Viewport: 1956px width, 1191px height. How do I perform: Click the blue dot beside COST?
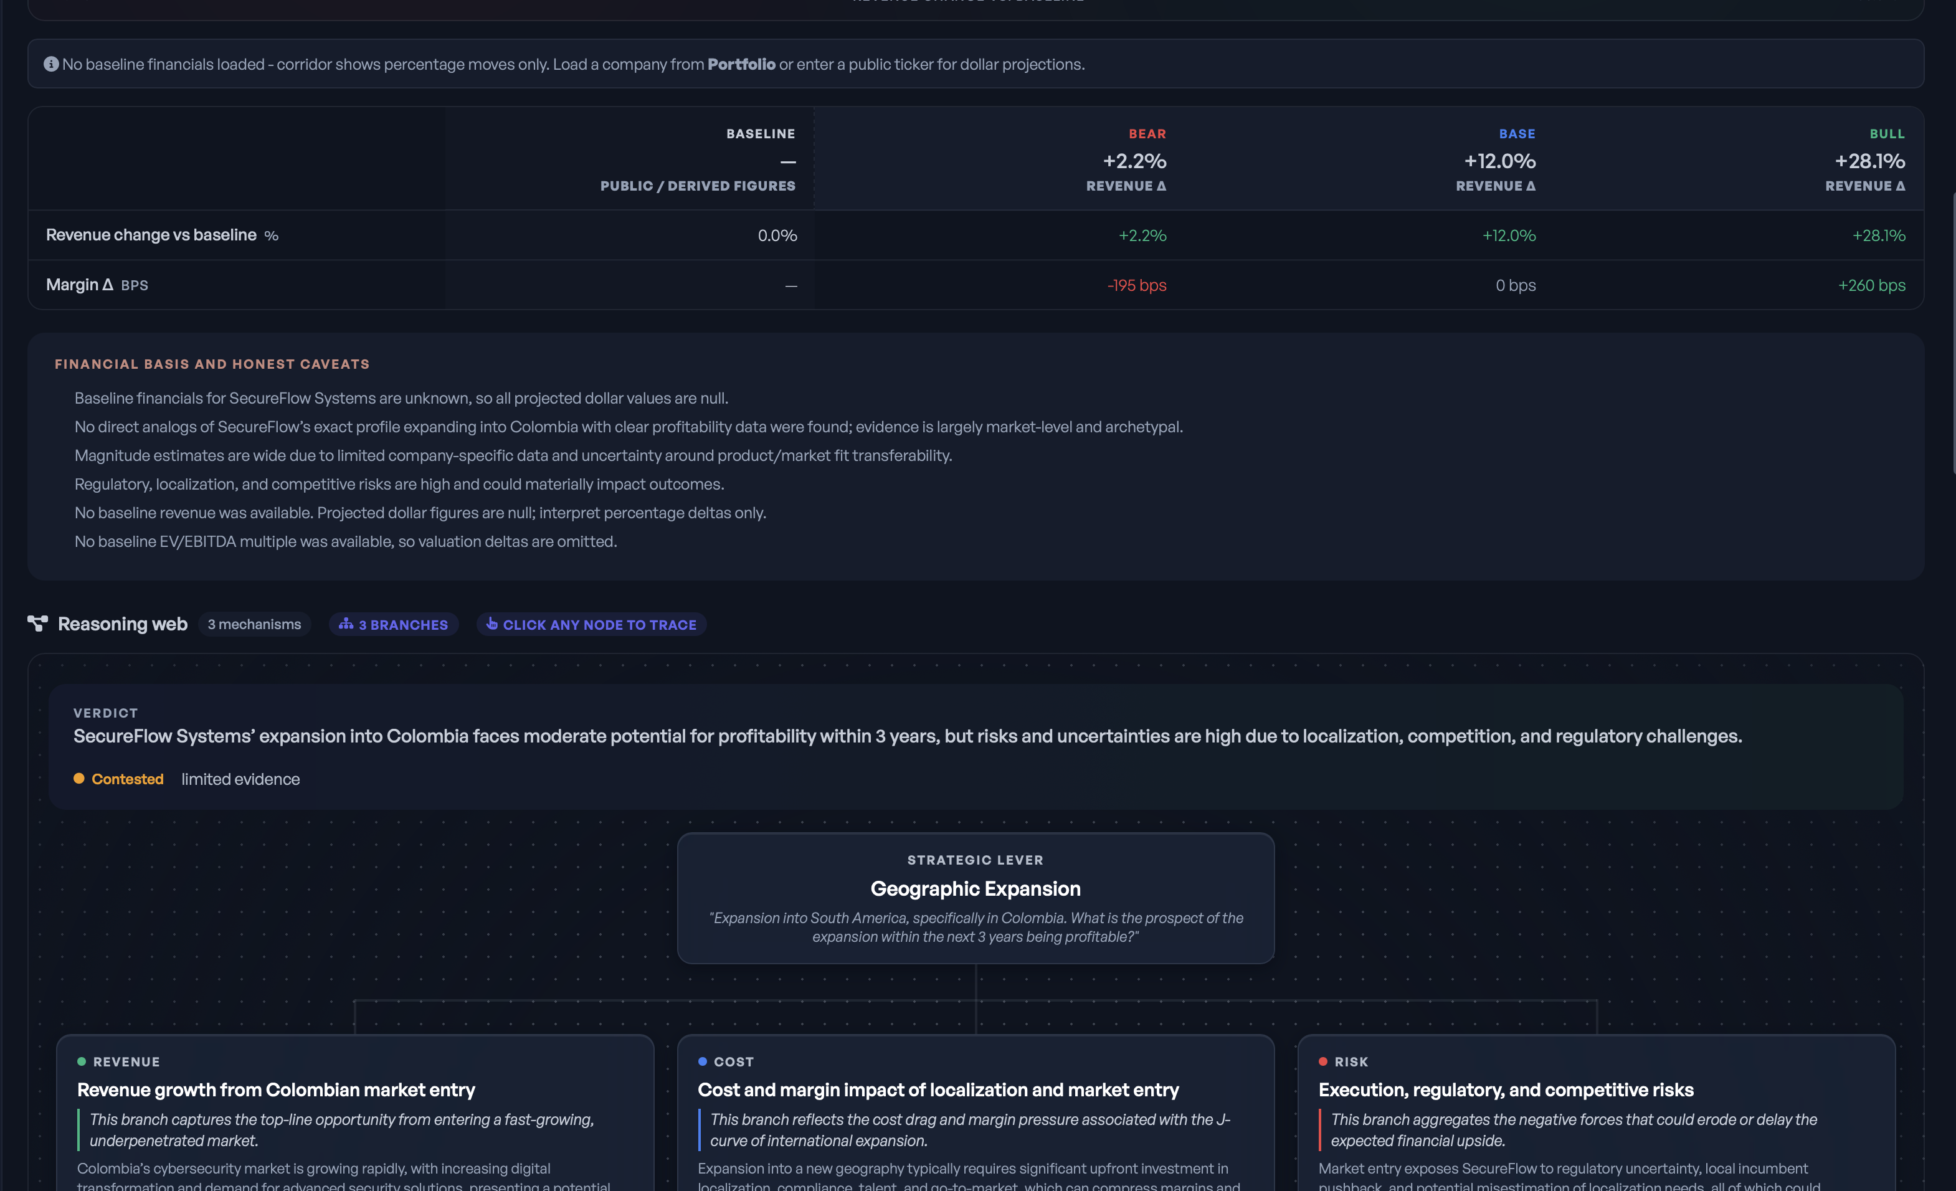[703, 1061]
